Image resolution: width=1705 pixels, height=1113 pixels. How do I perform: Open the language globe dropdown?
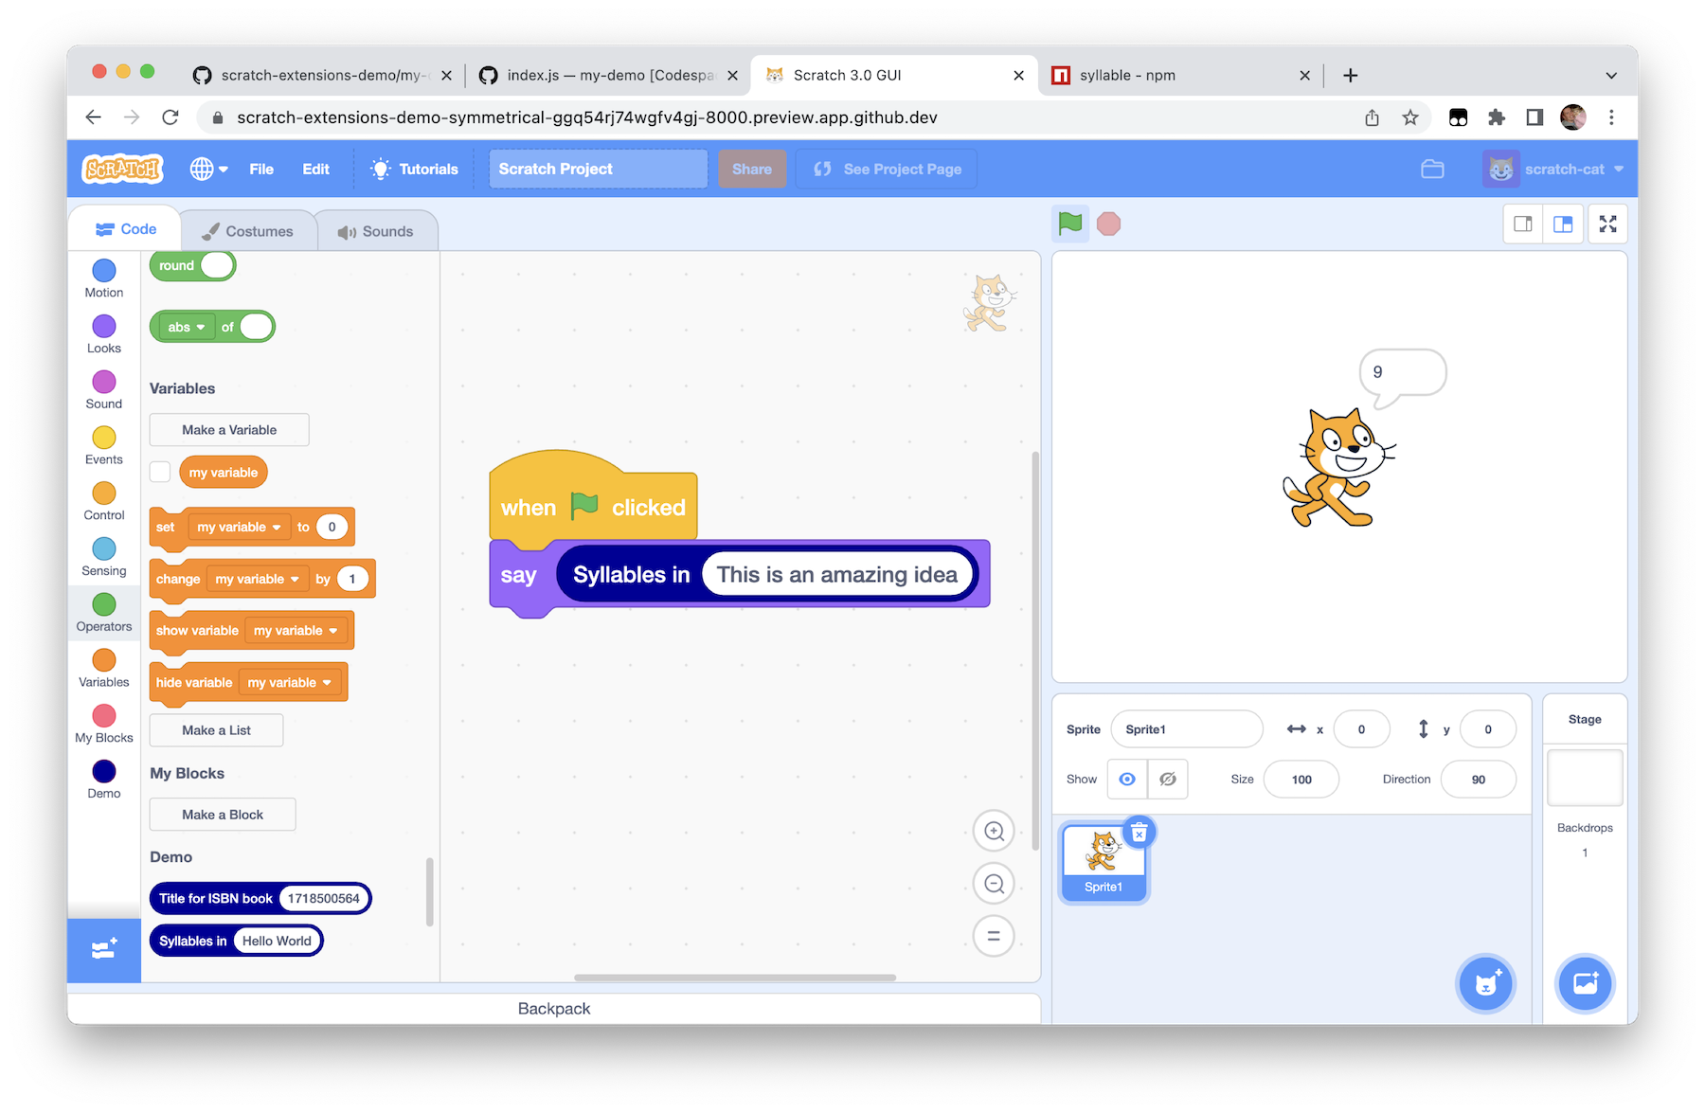[x=207, y=169]
